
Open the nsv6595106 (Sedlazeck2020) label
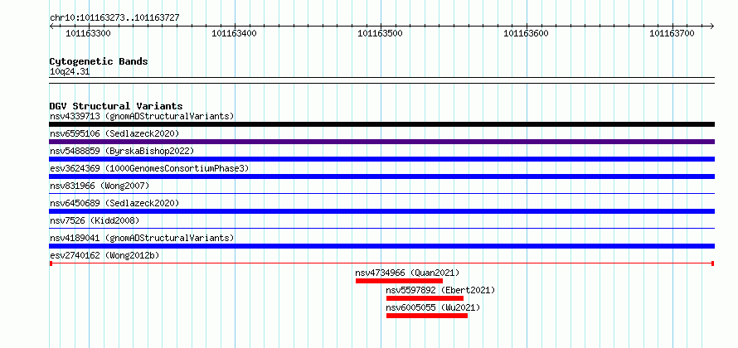click(x=114, y=133)
